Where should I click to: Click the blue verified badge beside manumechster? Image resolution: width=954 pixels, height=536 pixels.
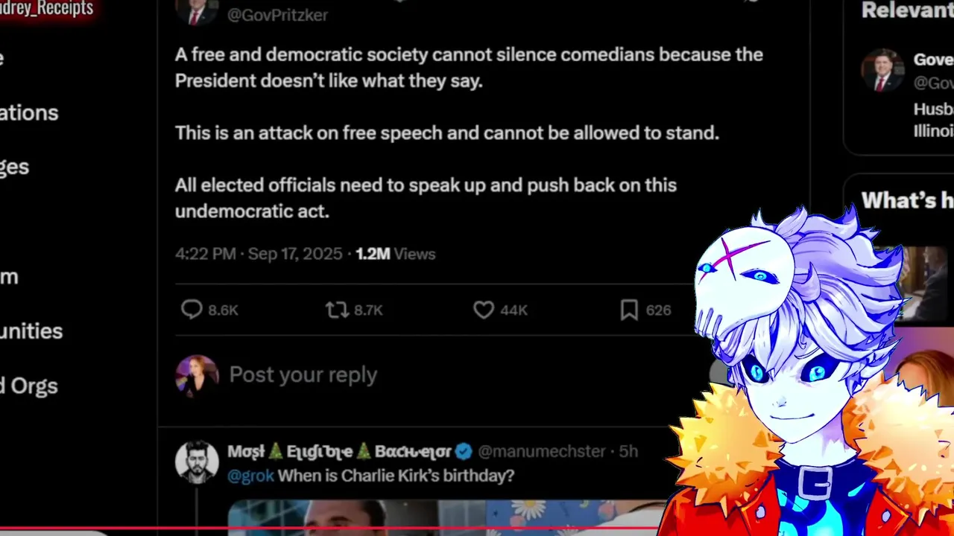[463, 451]
